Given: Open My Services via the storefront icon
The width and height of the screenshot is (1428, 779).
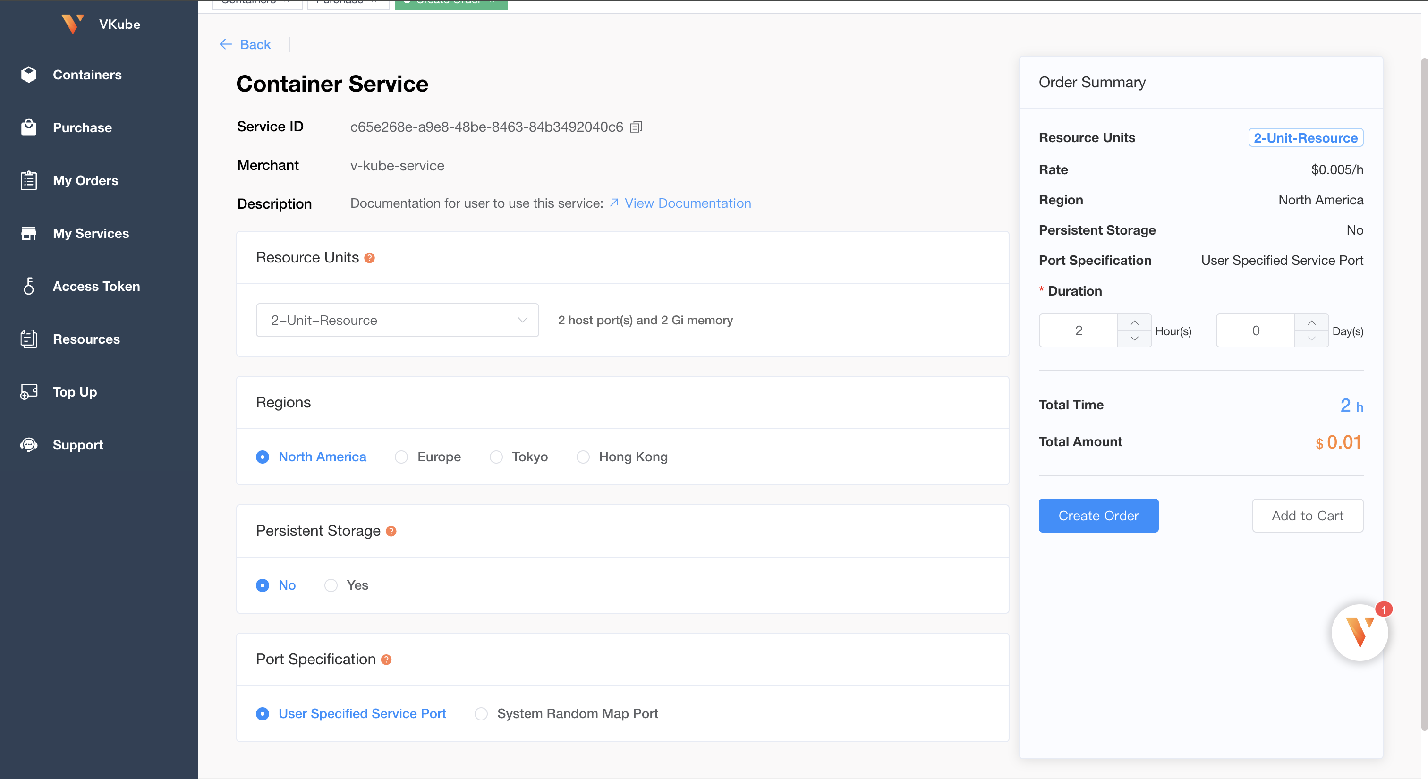Looking at the screenshot, I should pyautogui.click(x=29, y=233).
